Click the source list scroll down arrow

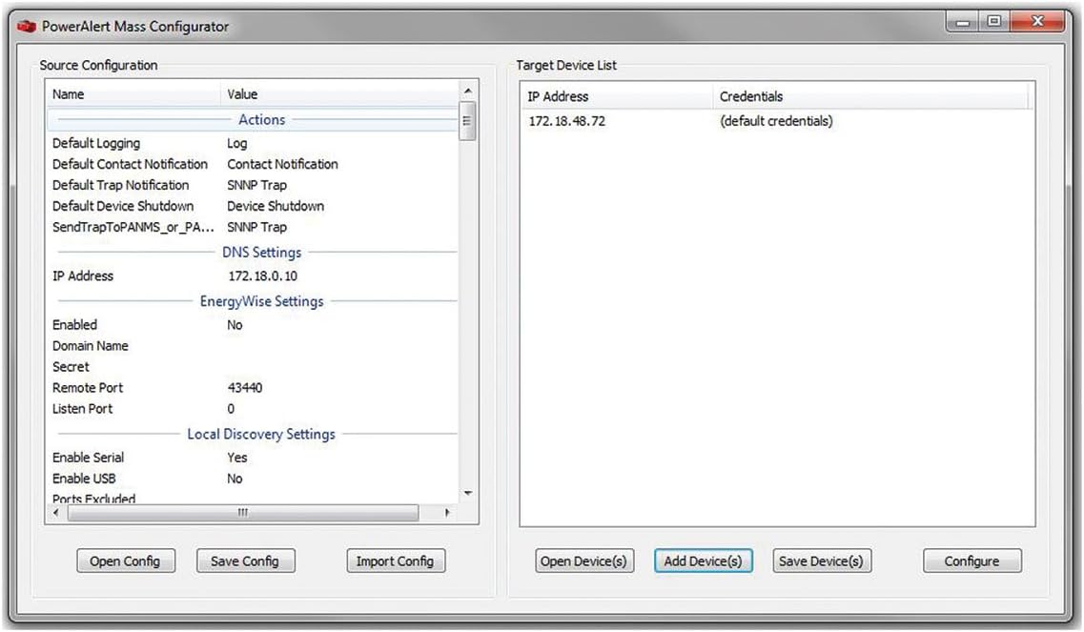(468, 493)
